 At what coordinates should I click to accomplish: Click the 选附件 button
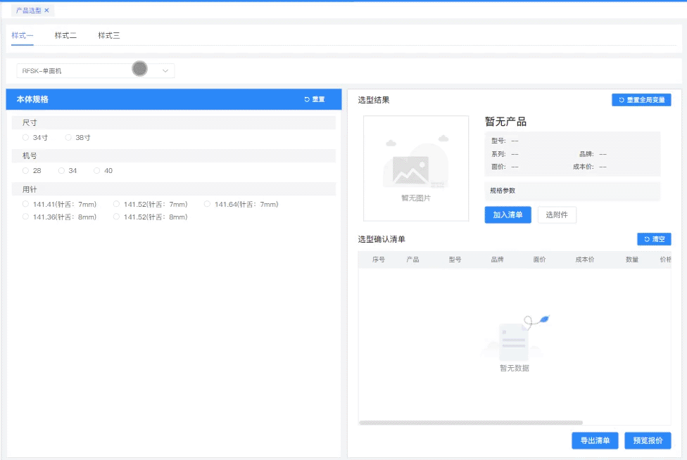(x=557, y=215)
